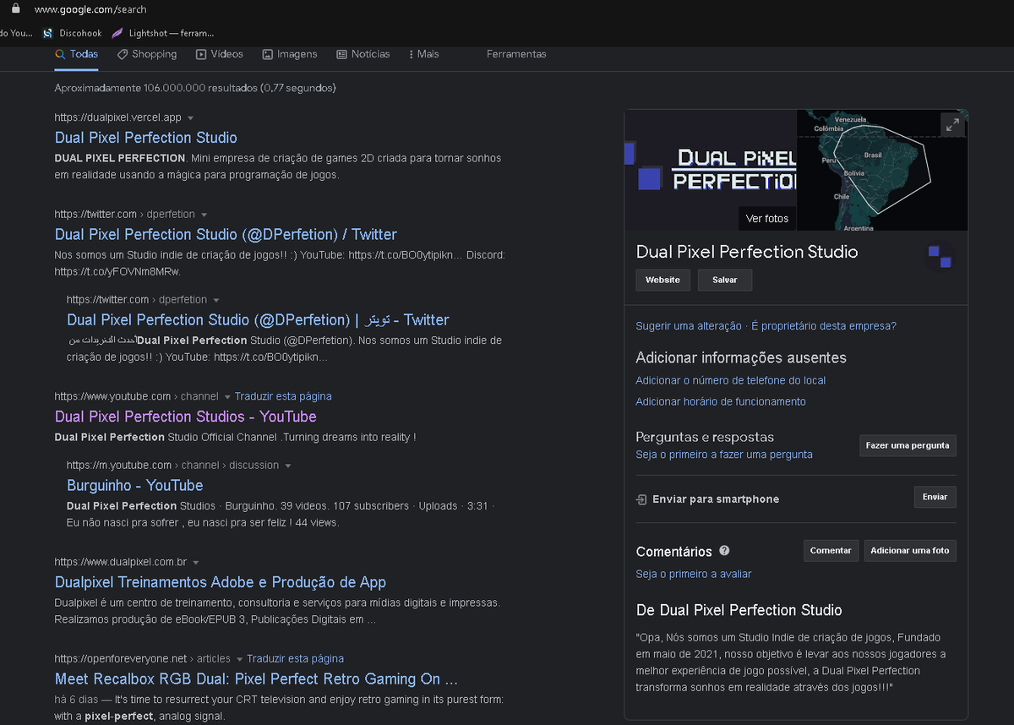
Task: Click Adicionar o número de telefone do local
Action: 731,380
